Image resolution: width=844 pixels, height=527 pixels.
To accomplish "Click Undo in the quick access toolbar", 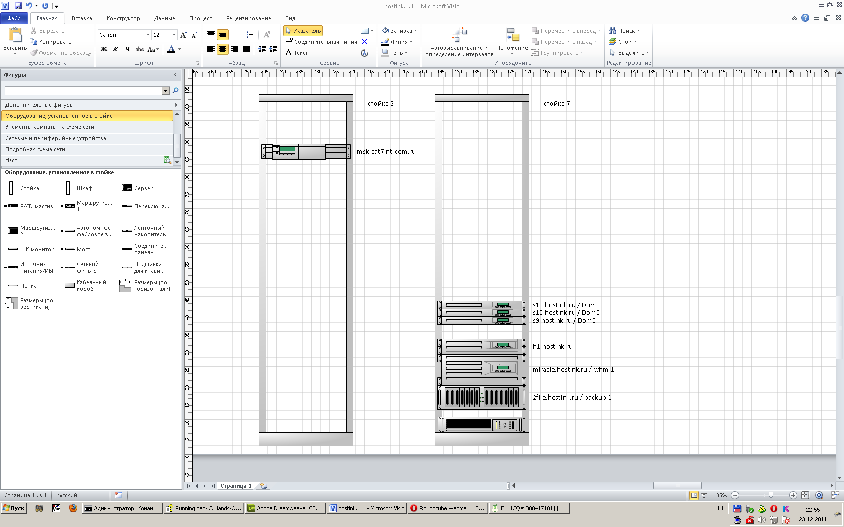I will tap(29, 6).
